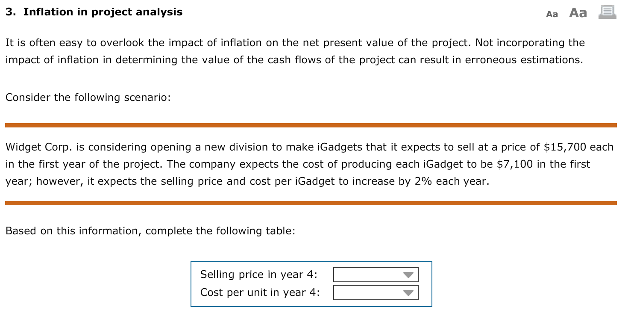Decrease text size using the smaller Aa control
Image resolution: width=628 pixels, height=331 pixels.
pyautogui.click(x=552, y=14)
